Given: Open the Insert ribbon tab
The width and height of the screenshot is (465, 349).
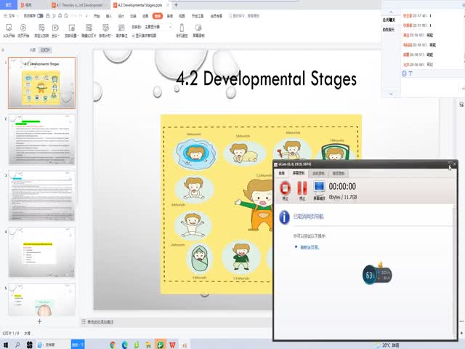Looking at the screenshot, I should pos(109,16).
